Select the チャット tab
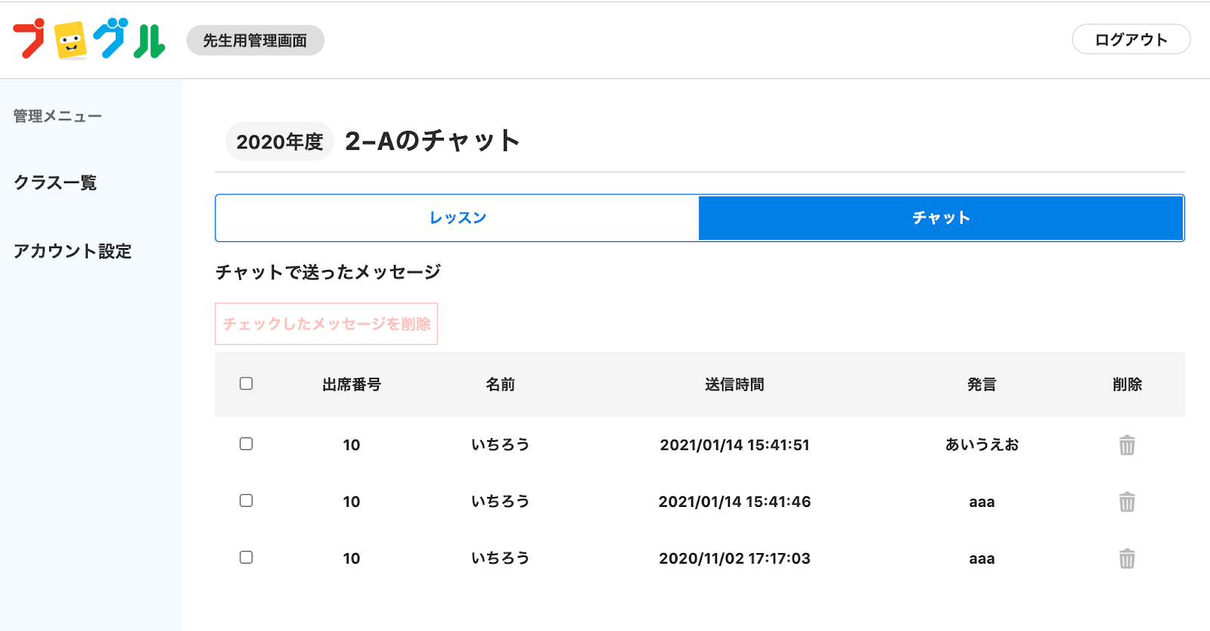 [x=941, y=218]
